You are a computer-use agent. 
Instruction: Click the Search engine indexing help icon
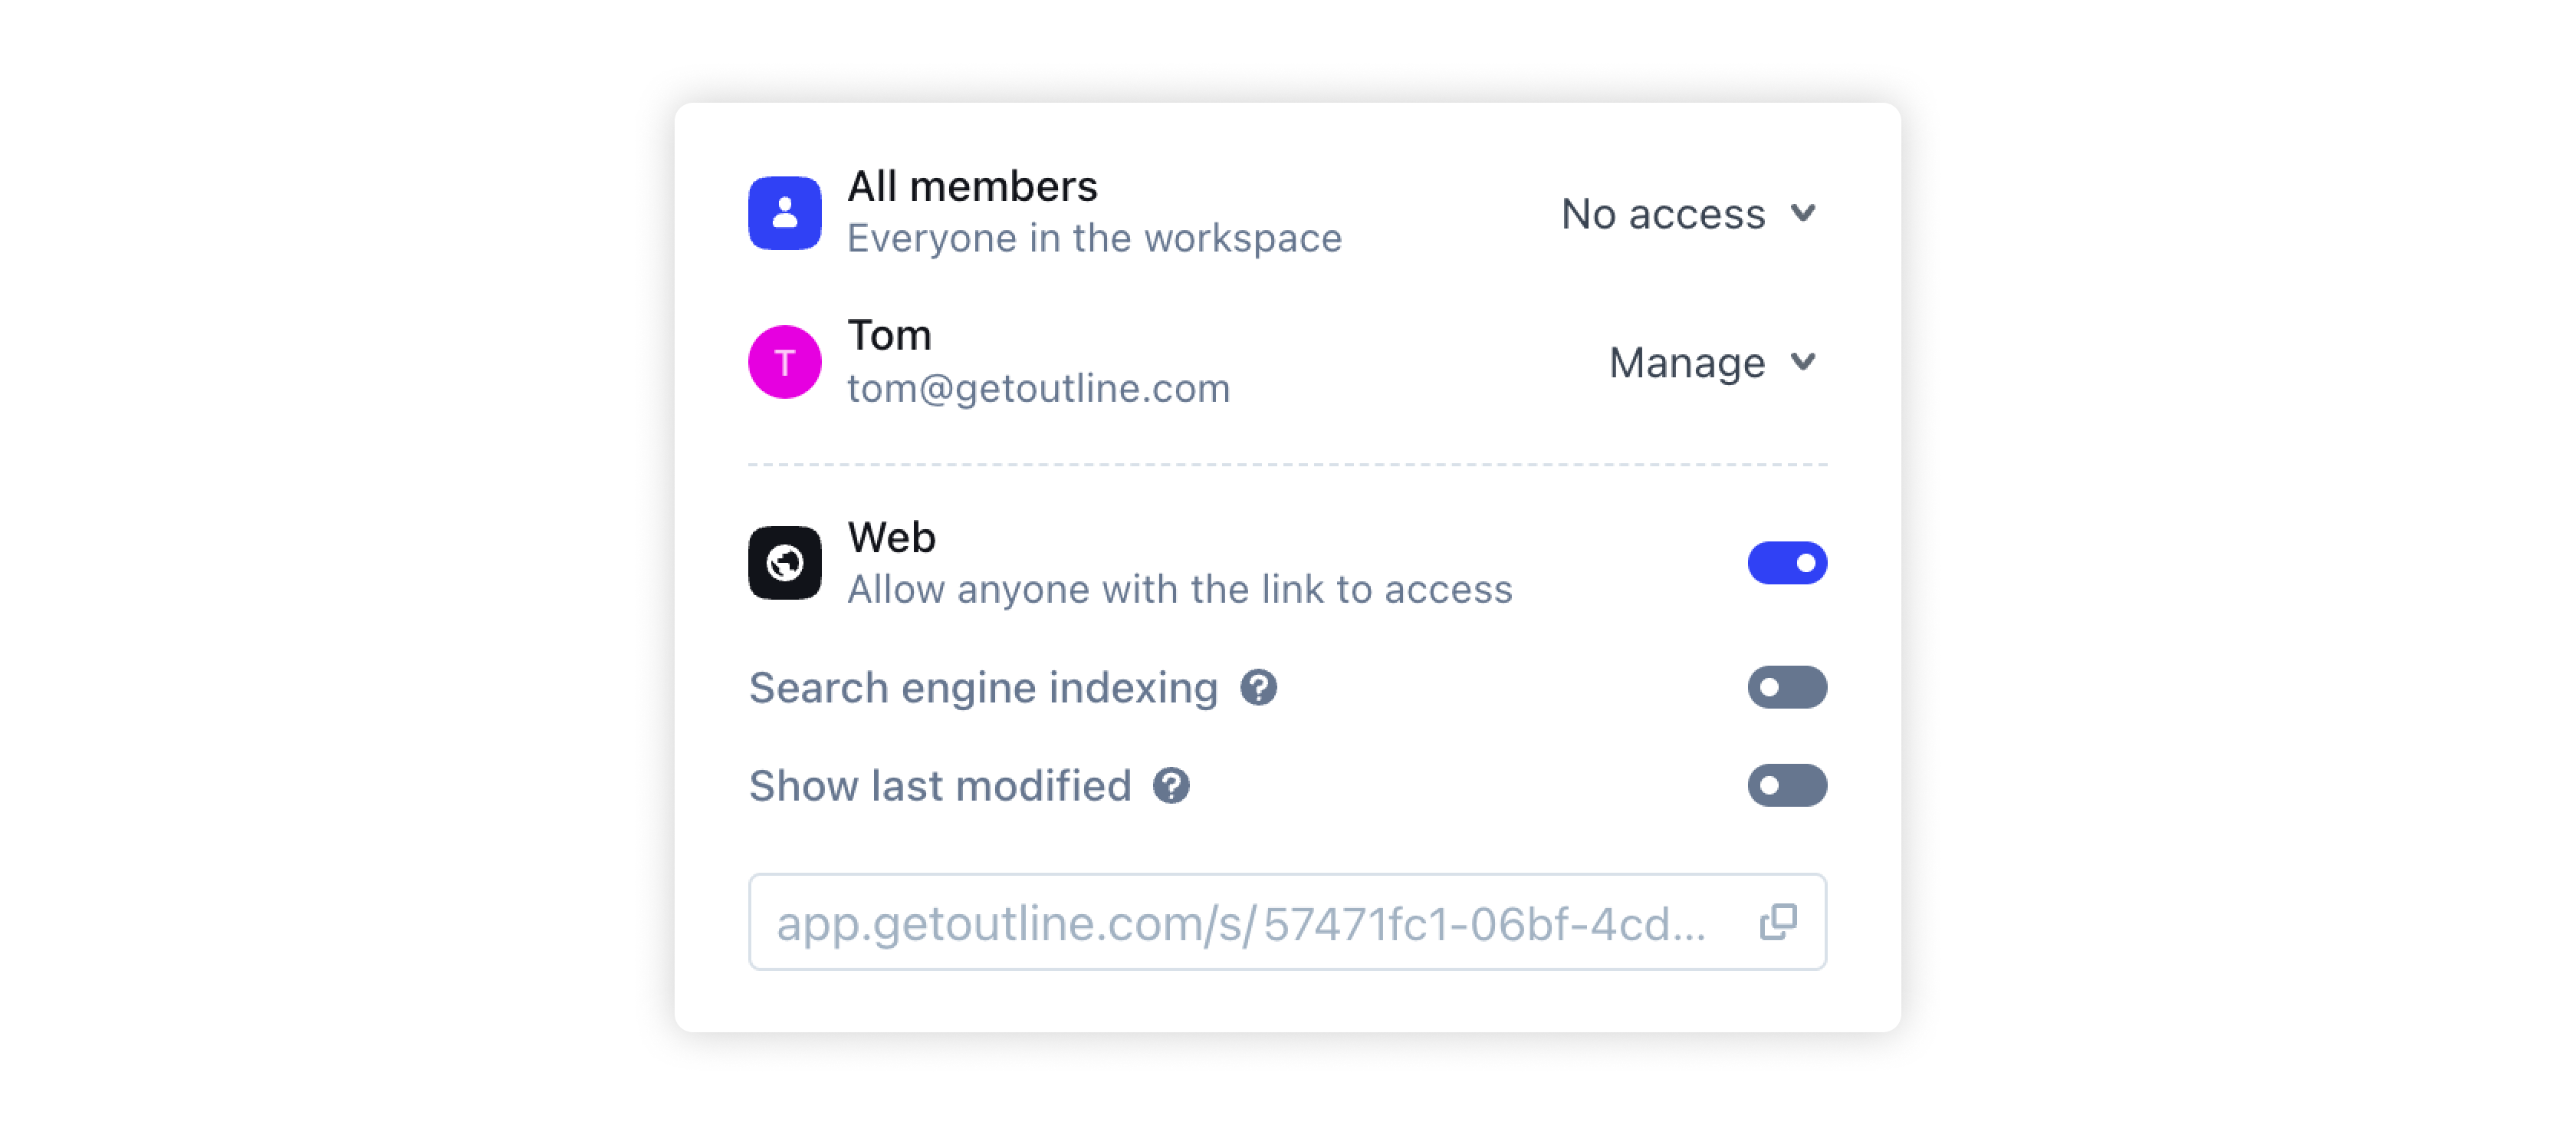[1258, 688]
